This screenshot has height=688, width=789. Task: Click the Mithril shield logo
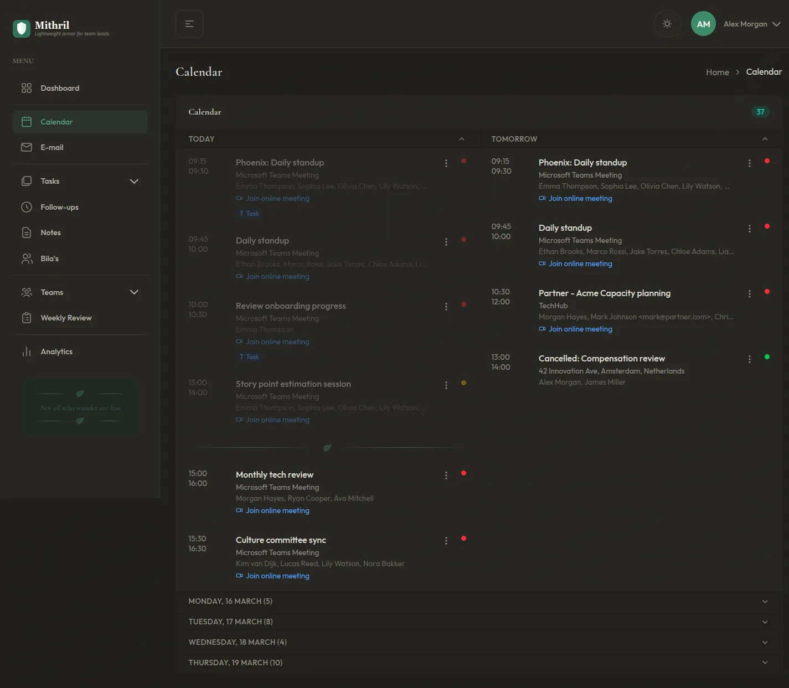(x=22, y=28)
